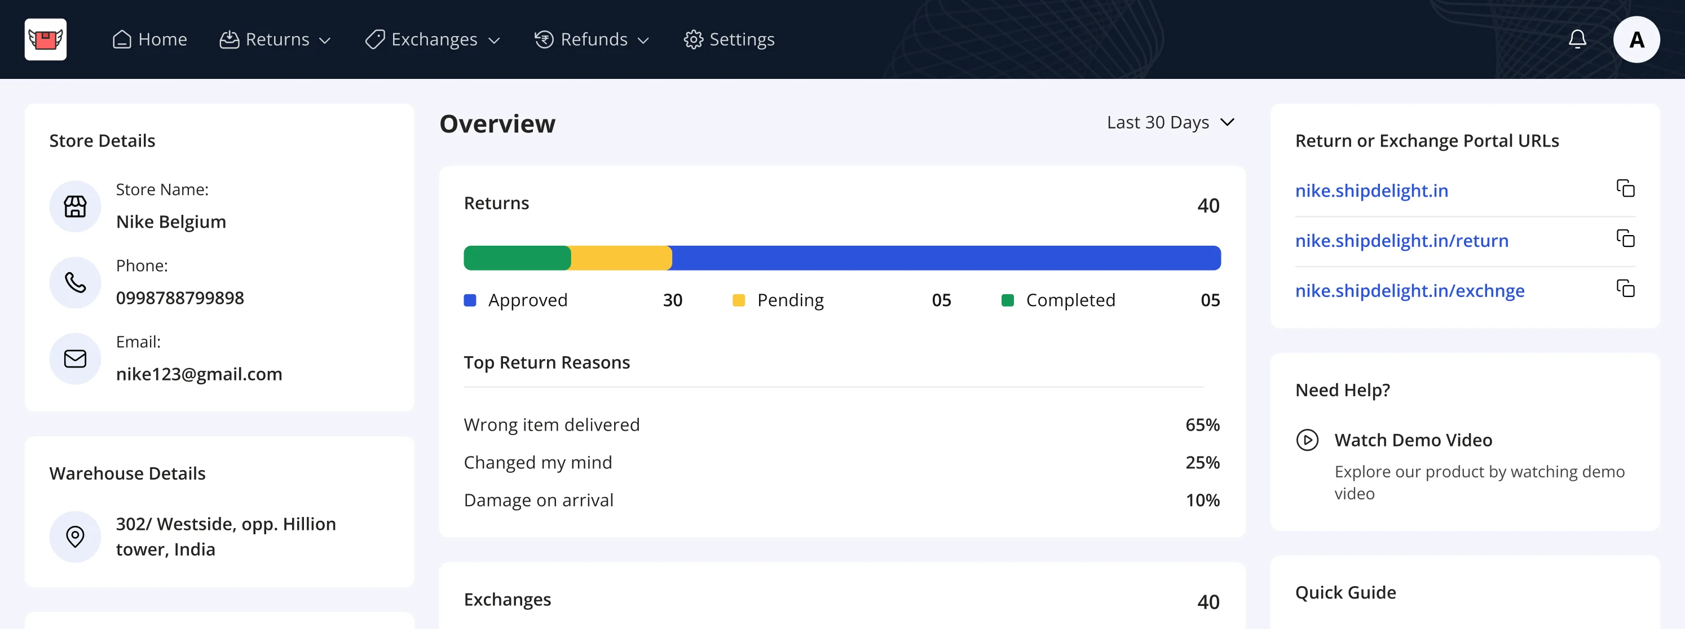Copy the nike.shipdelight.in URL
The image size is (1685, 629).
pyautogui.click(x=1625, y=188)
